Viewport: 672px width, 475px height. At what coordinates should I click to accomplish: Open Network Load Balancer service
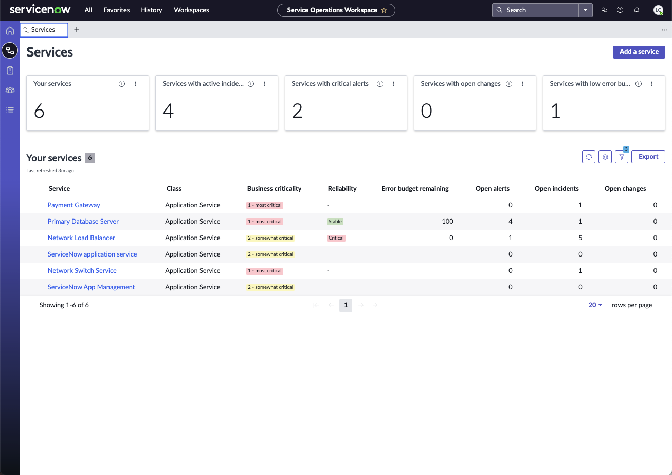click(x=81, y=238)
